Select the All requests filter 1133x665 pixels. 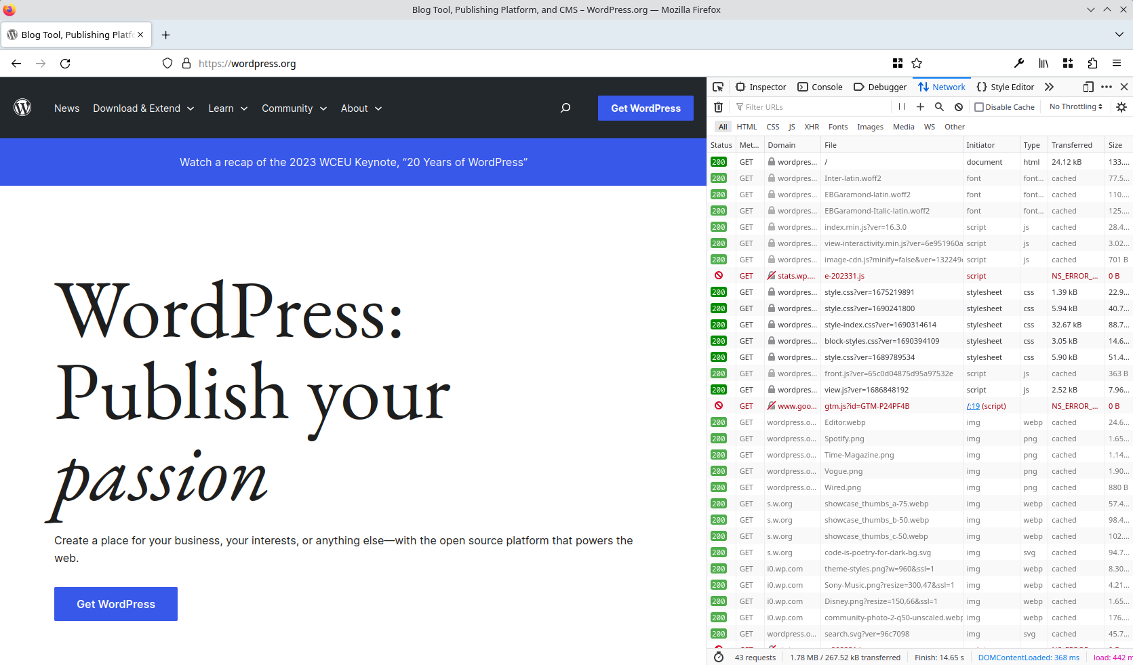(723, 127)
